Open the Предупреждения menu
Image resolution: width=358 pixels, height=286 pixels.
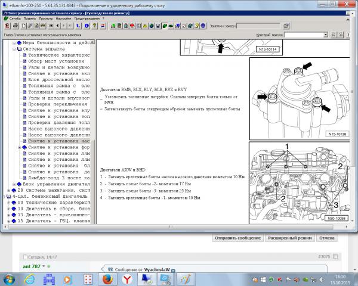pyautogui.click(x=87, y=18)
